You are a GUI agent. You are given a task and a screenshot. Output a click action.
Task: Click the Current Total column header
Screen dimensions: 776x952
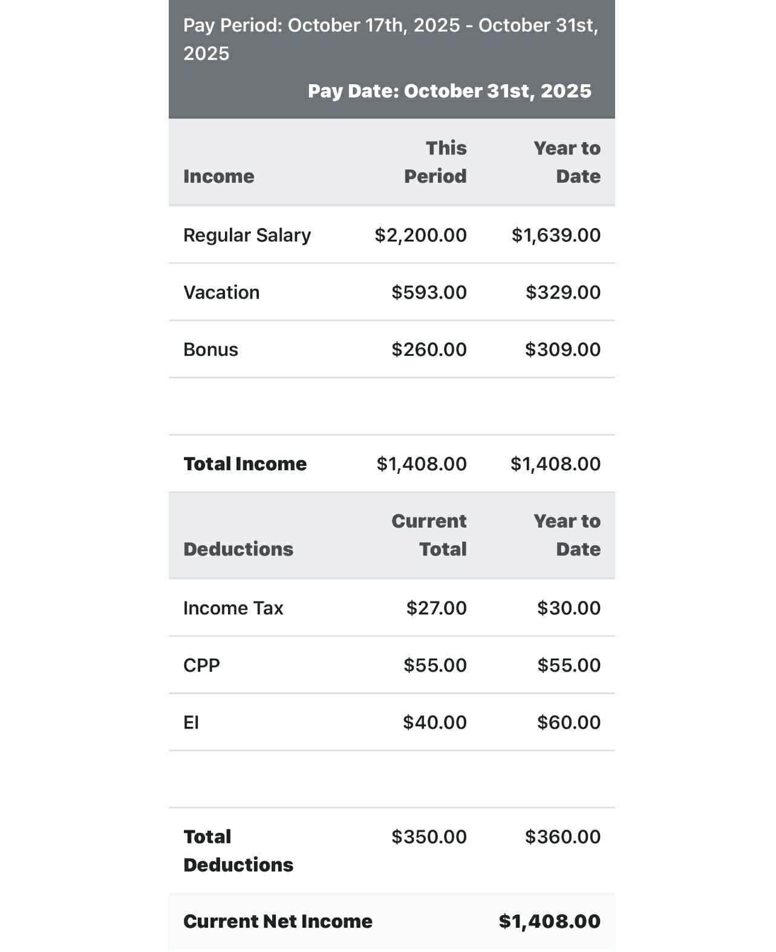[429, 535]
